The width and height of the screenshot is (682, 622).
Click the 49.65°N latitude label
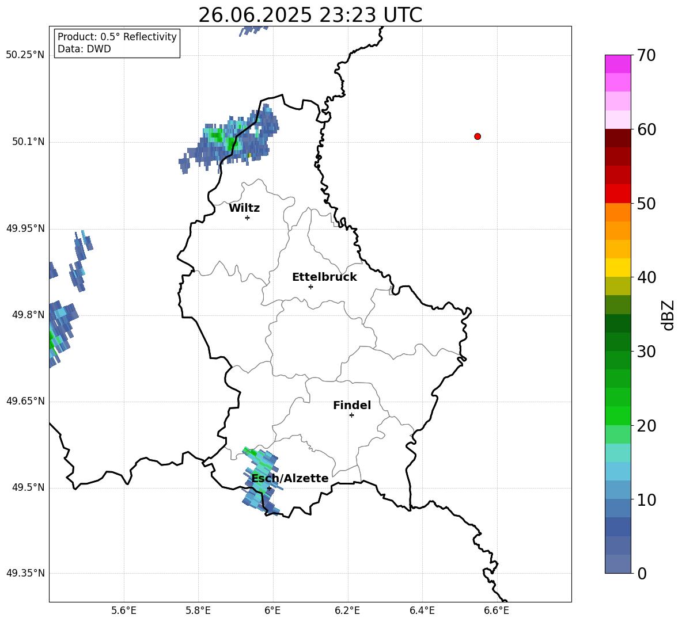point(25,401)
